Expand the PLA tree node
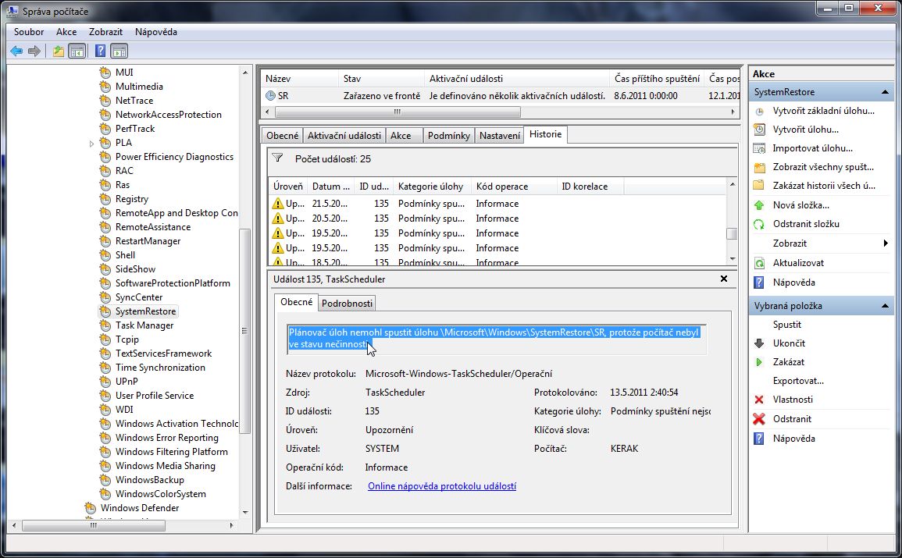The image size is (902, 558). coord(92,143)
